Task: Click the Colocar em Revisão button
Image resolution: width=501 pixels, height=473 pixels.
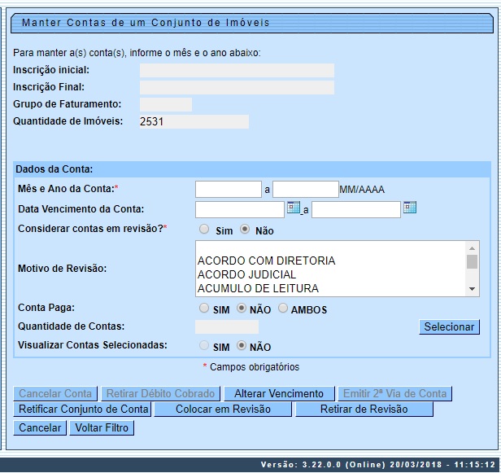Action: click(223, 409)
